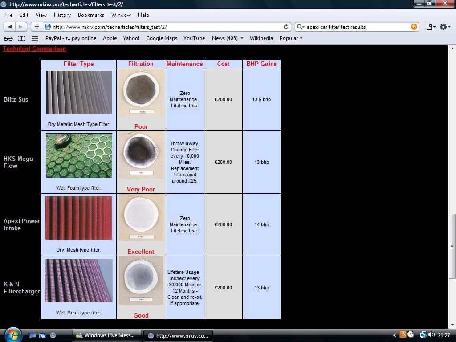Open the Bookmarks menu
456x342 pixels.
[x=91, y=15]
